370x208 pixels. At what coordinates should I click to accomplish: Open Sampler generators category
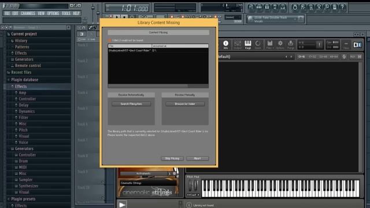25,180
